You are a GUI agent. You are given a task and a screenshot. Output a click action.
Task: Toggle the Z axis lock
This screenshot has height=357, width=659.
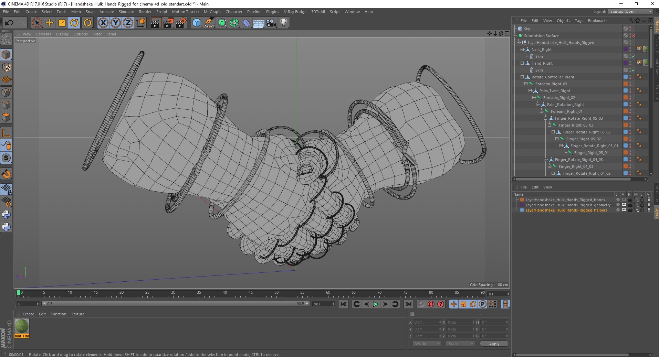(x=128, y=23)
